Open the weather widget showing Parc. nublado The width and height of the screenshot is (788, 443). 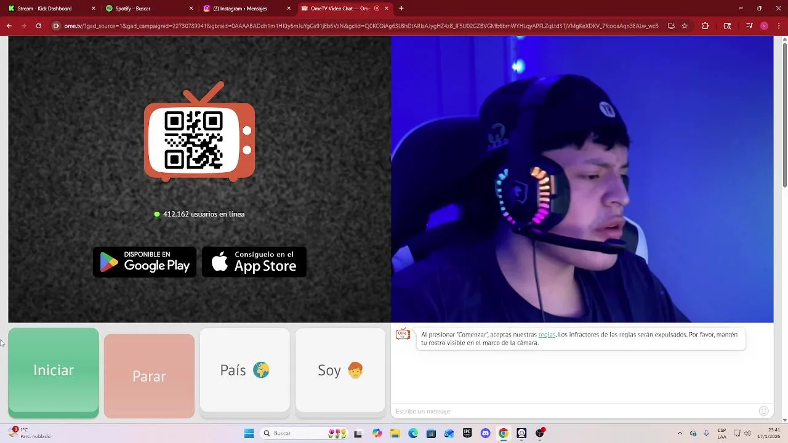(30, 433)
